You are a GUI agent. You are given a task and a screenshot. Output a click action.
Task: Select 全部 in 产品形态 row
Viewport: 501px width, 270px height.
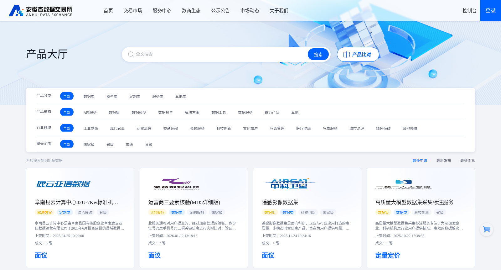click(x=67, y=112)
